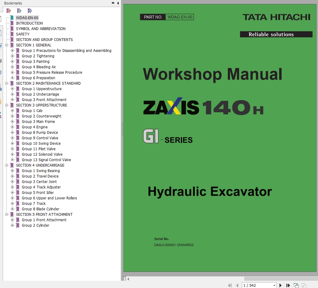Click the previous view icon beside page navigation
318x288 pixels.
pos(296,285)
